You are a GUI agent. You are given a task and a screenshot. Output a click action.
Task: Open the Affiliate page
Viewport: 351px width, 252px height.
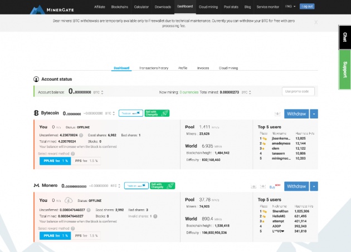(x=100, y=7)
